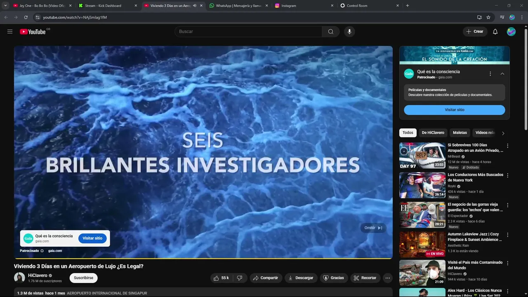The width and height of the screenshot is (528, 297).
Task: Open the Autumn Lakeview Jazz live thumbnail
Action: [422, 245]
